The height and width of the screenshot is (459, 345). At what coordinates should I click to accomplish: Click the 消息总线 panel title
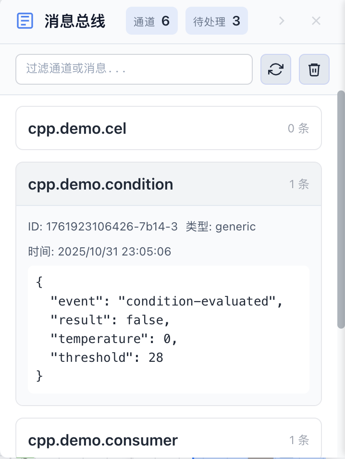click(74, 21)
